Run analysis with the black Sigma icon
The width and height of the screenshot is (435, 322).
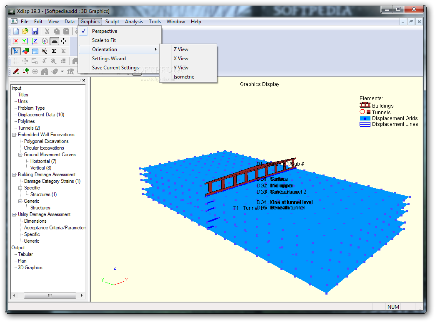click(x=54, y=51)
